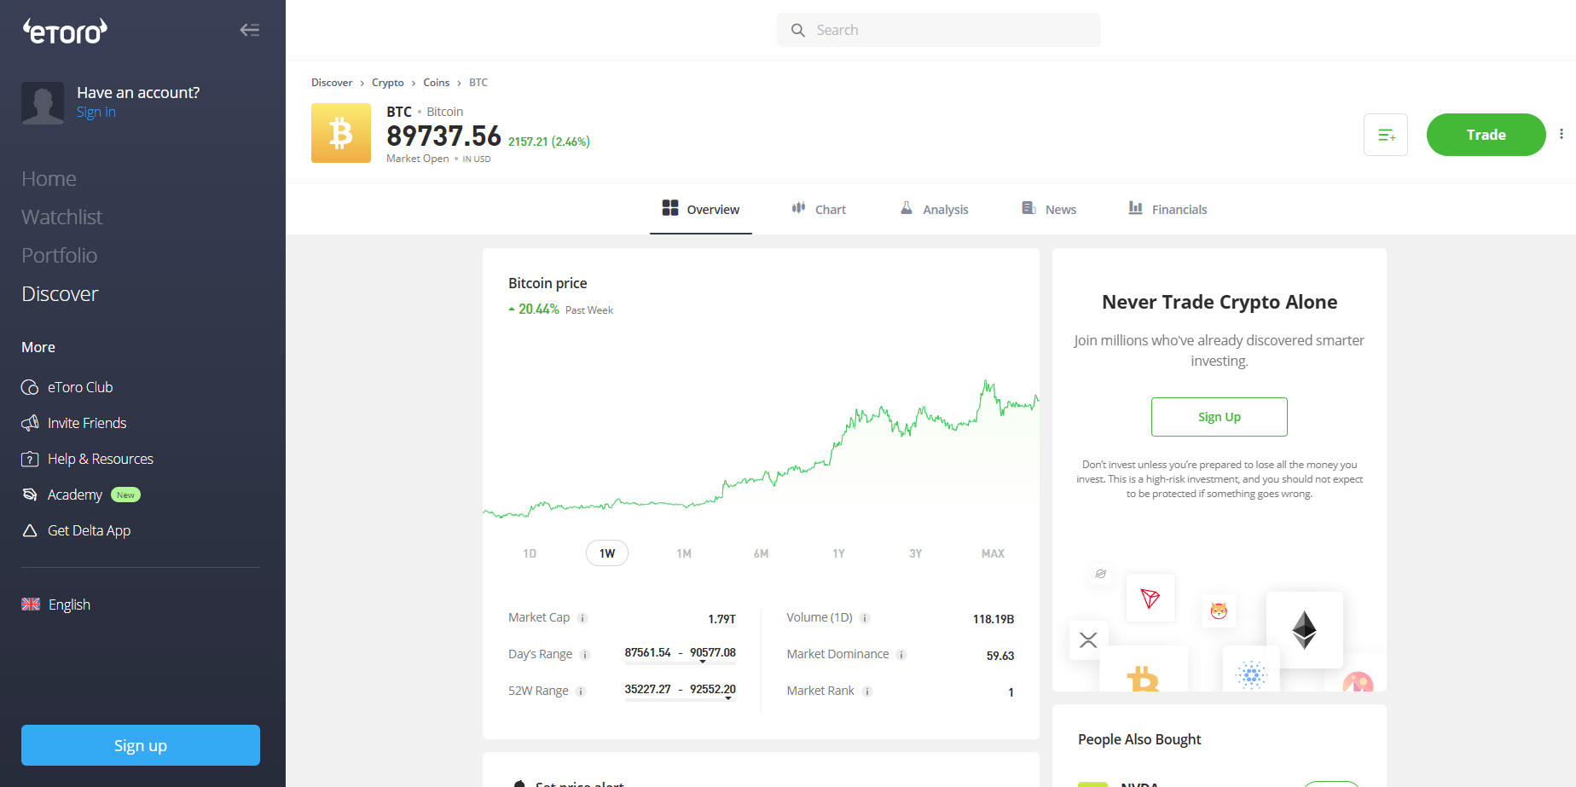Click the Ethereum coin card

[1305, 630]
